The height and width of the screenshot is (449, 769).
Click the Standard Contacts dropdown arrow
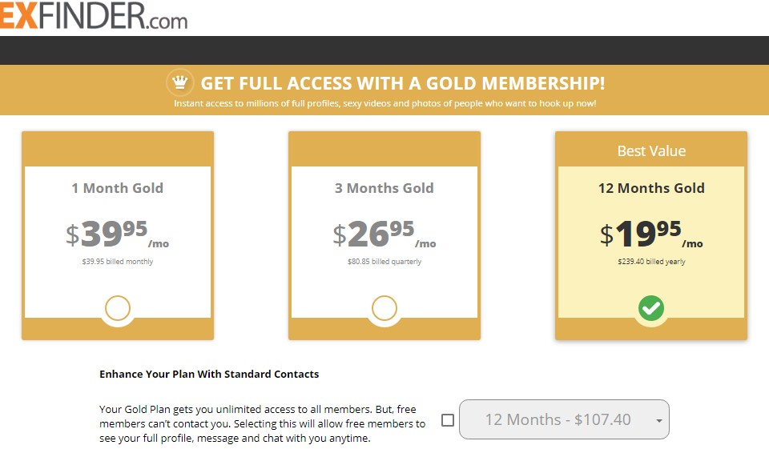pyautogui.click(x=658, y=420)
